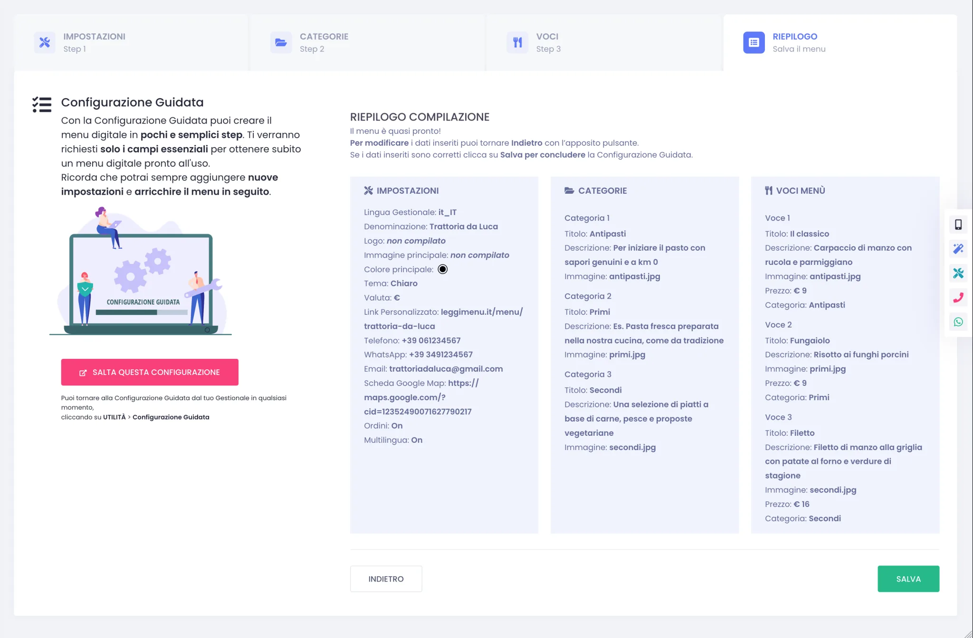Click Salta Questa Configurazione button

click(x=150, y=372)
